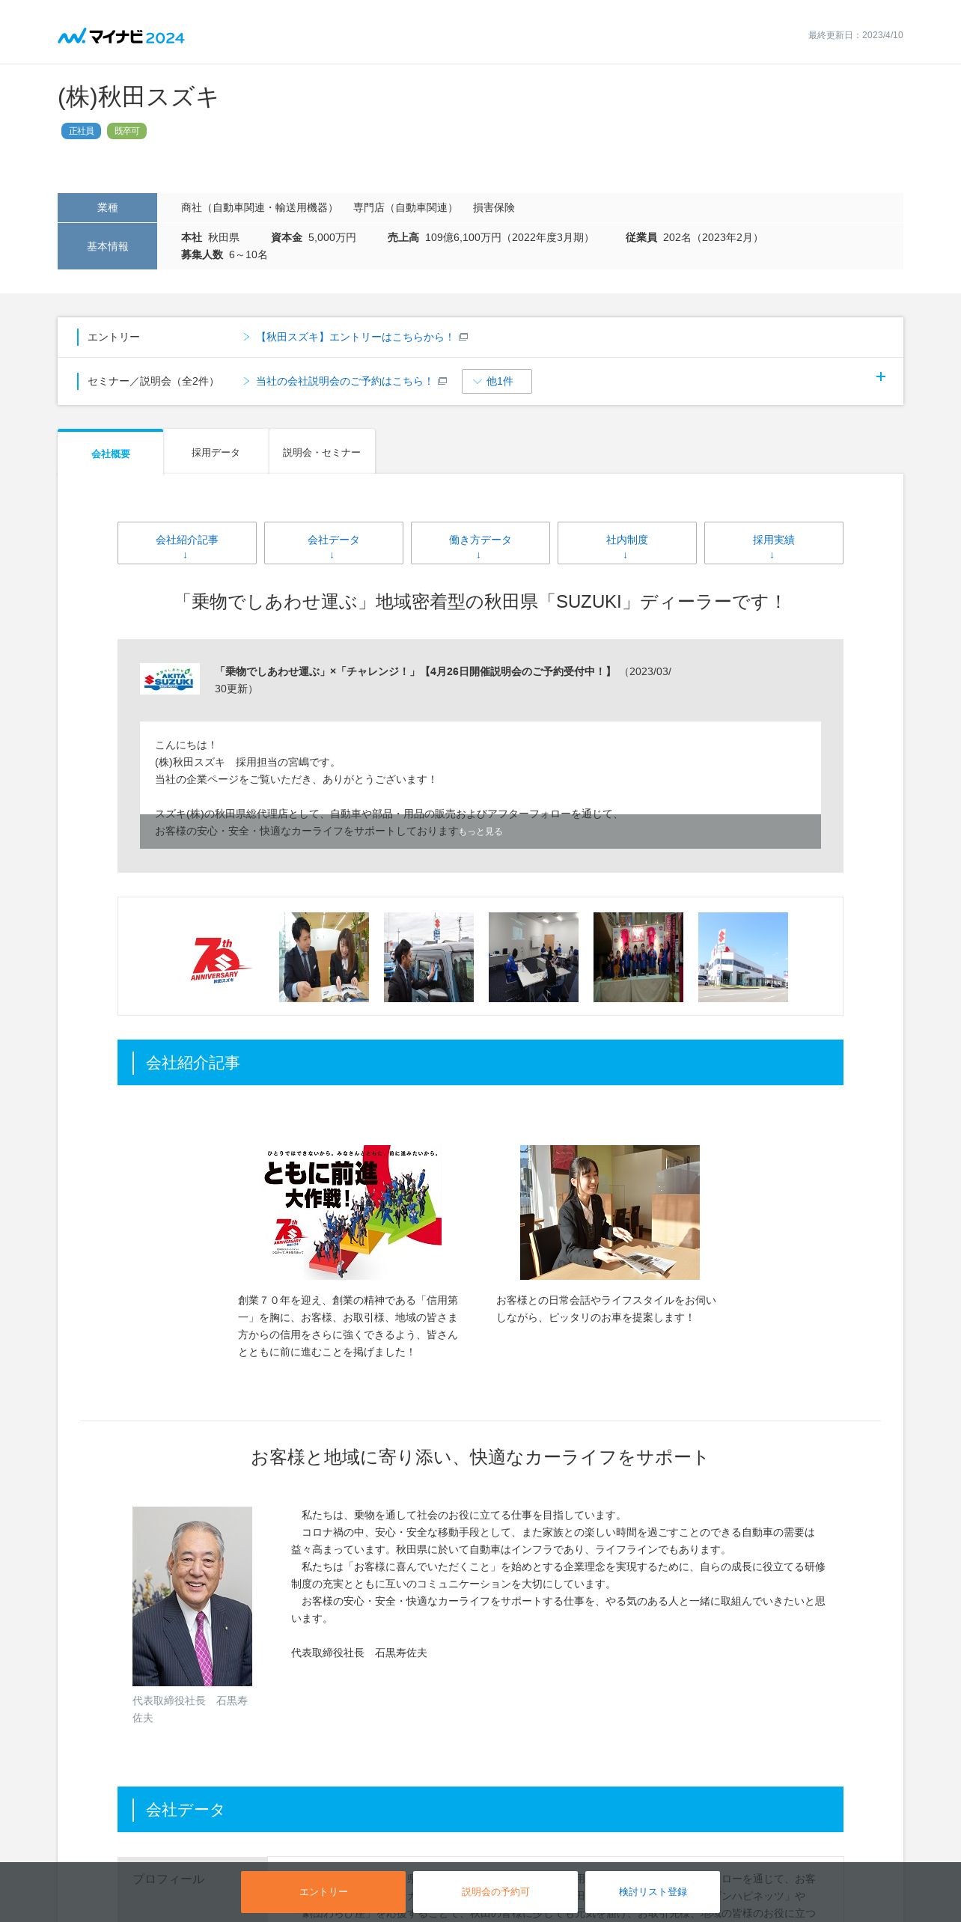
Task: Open the 70th Anniversary thumbnail
Action: pyautogui.click(x=219, y=957)
